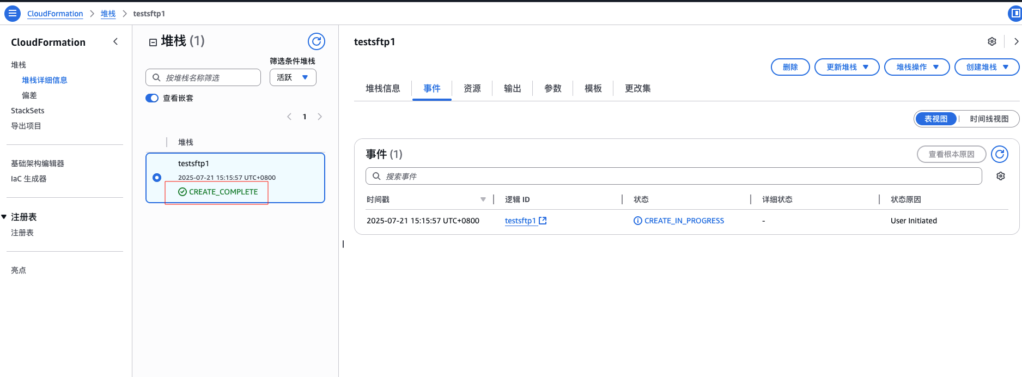
Task: Click the View root cause button
Action: tap(952, 154)
